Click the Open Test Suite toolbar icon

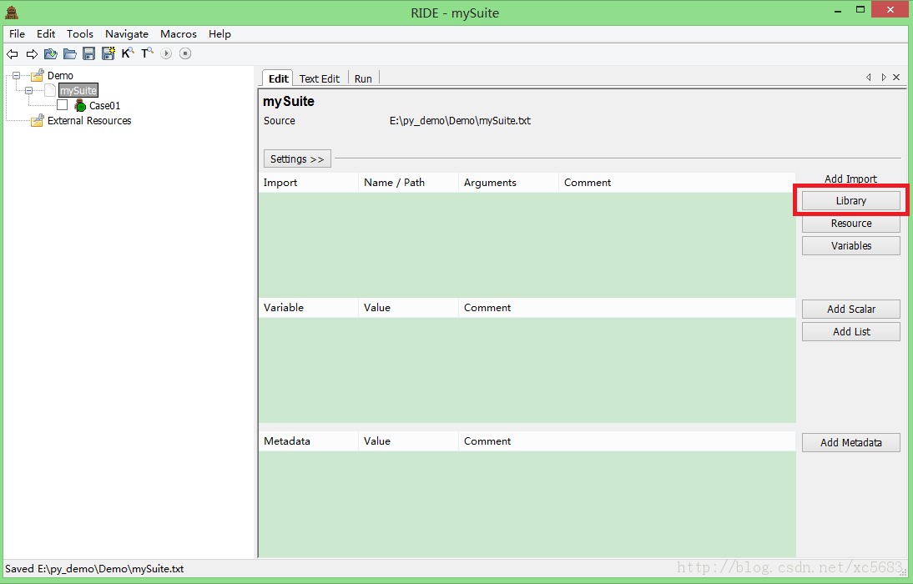51,54
